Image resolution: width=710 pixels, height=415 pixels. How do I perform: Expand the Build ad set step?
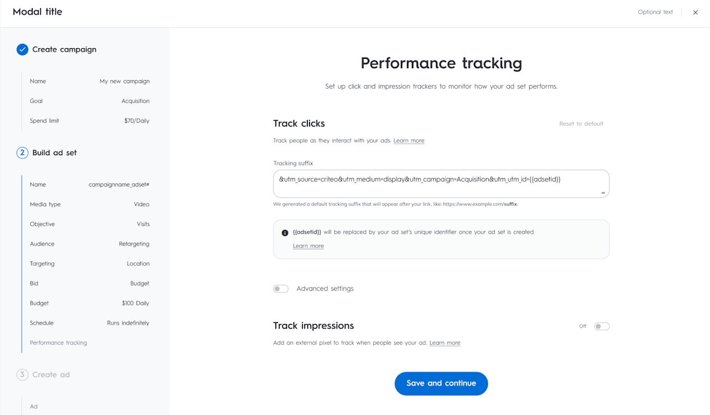pos(54,153)
